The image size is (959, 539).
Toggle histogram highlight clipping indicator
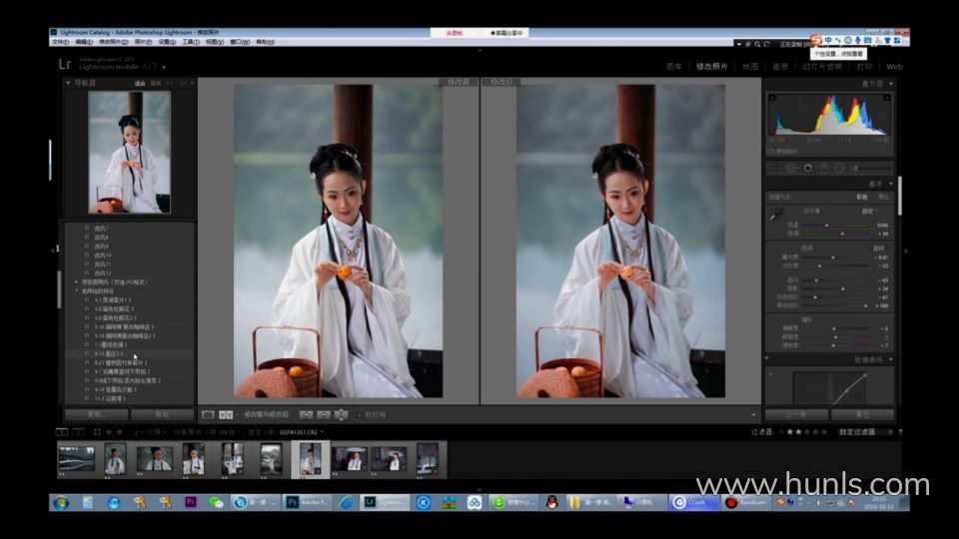(x=887, y=98)
